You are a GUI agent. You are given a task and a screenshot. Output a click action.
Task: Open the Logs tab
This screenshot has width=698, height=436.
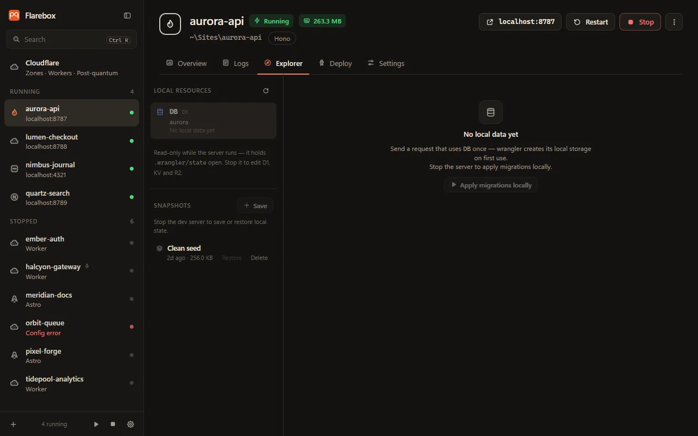(x=236, y=64)
